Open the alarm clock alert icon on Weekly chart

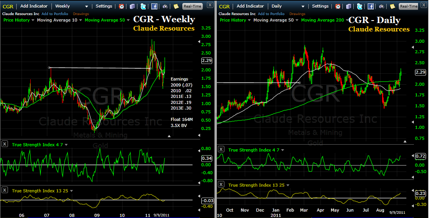coord(121,6)
